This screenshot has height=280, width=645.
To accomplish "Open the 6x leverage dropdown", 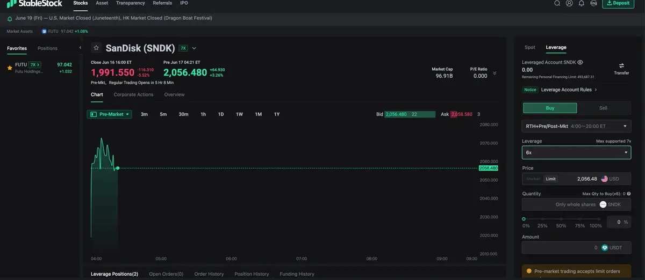I will [x=576, y=152].
